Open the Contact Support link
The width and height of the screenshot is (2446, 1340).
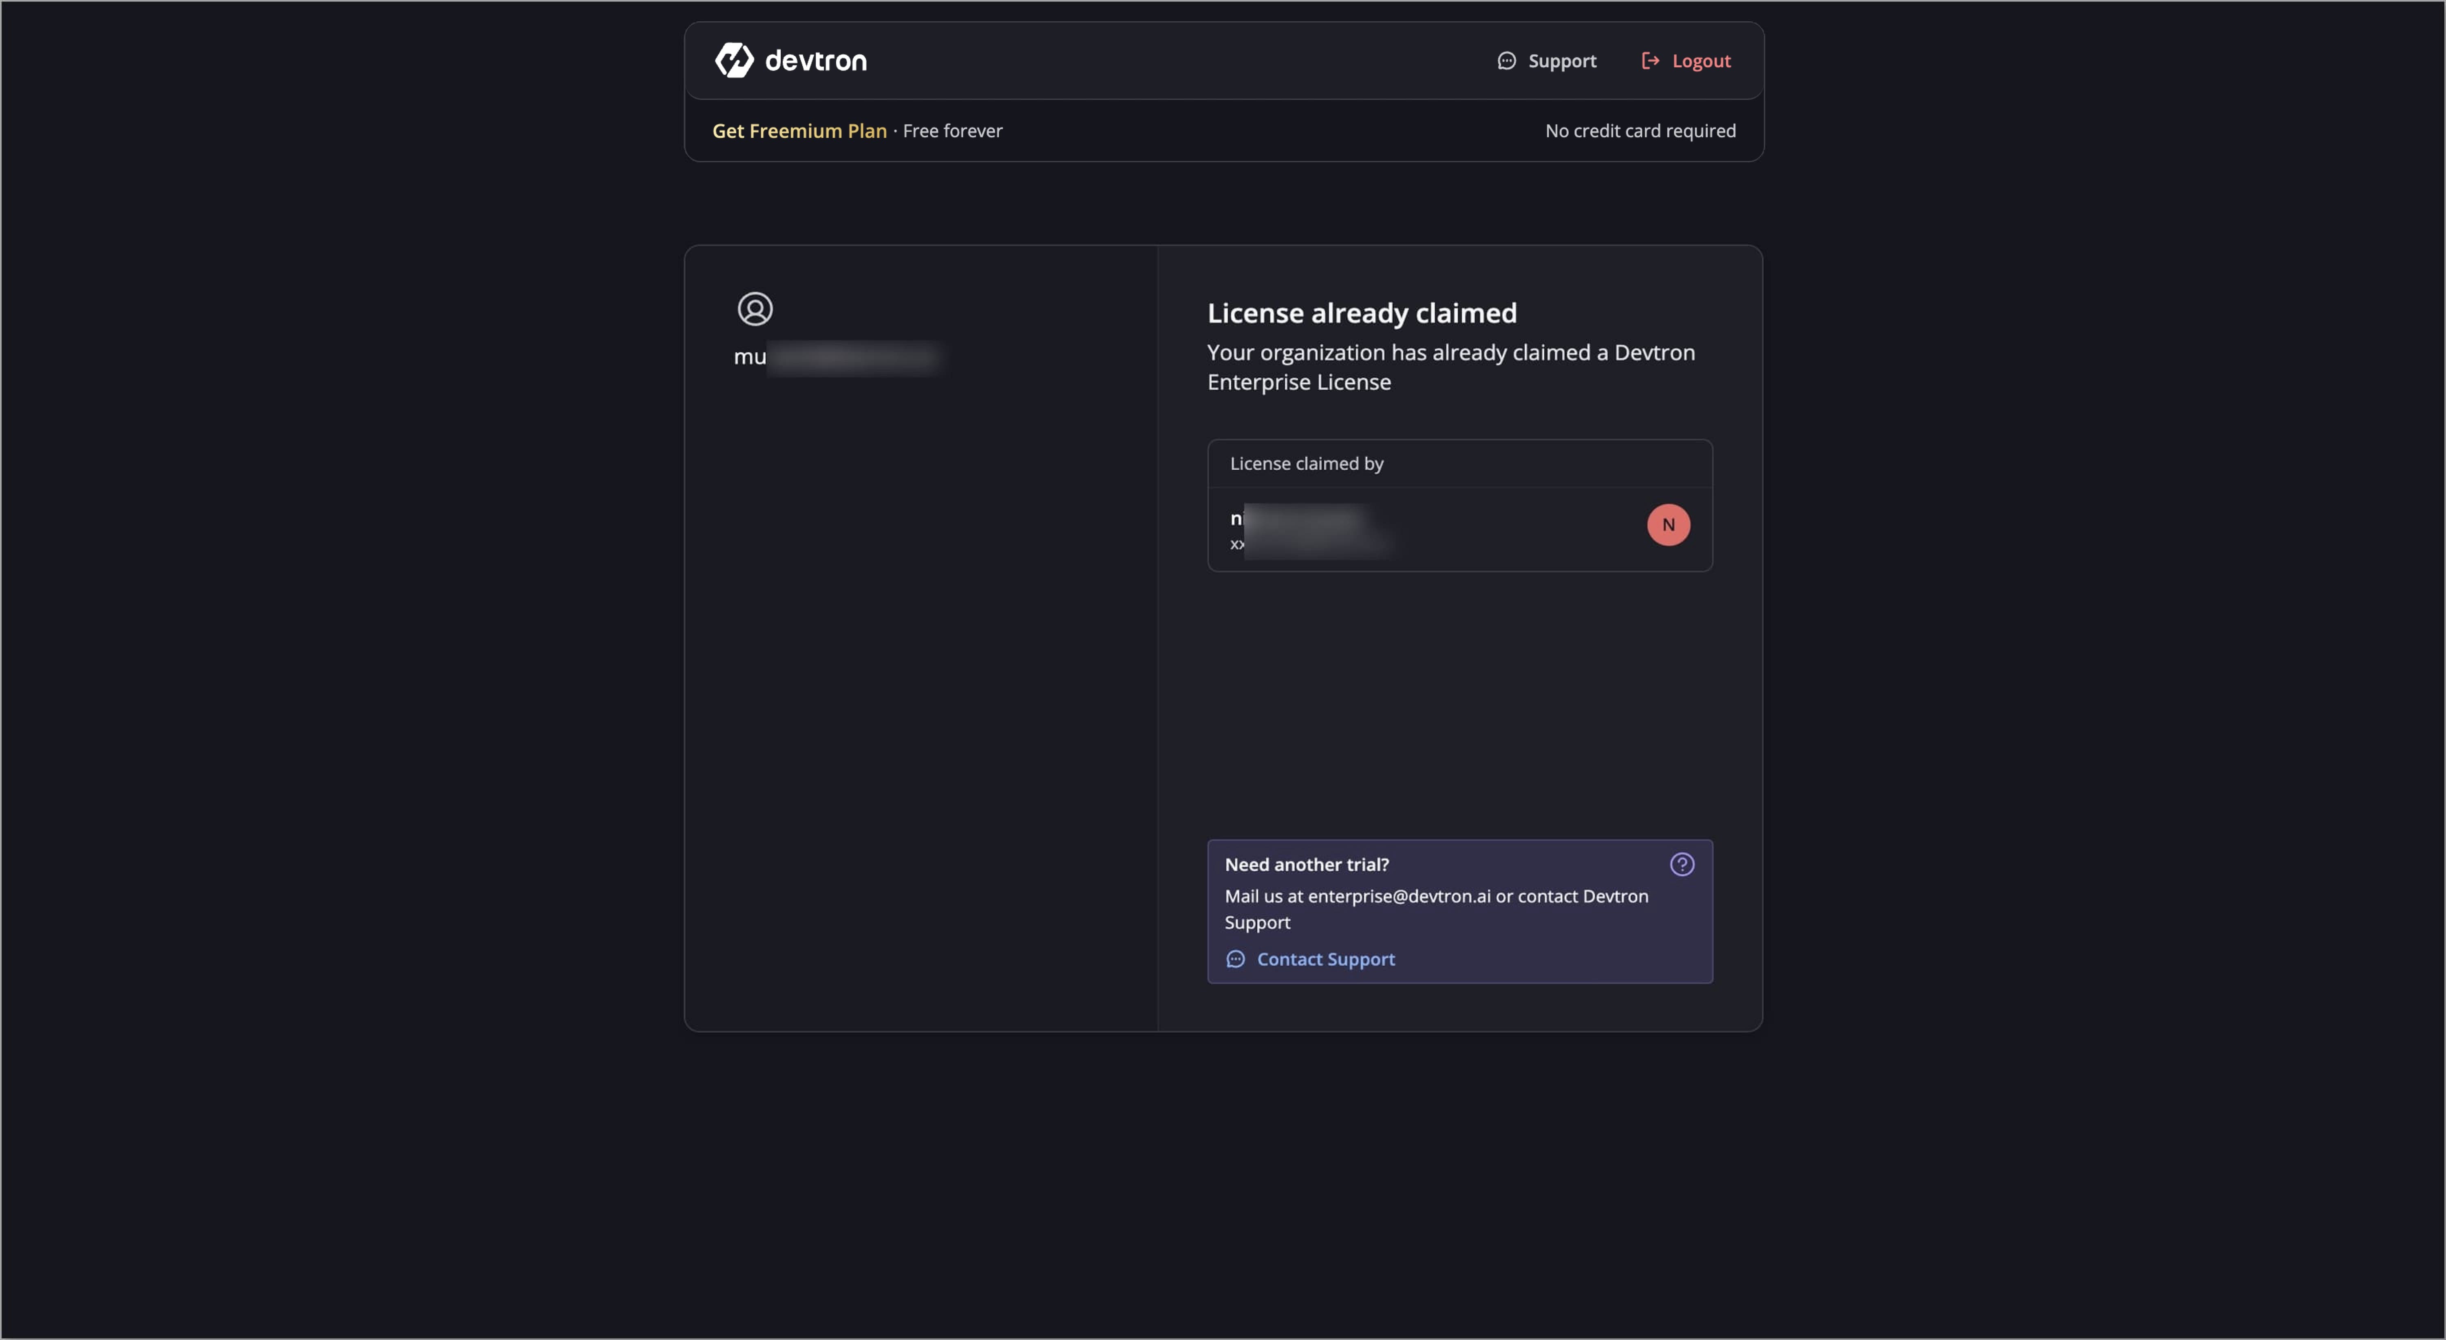click(x=1310, y=959)
